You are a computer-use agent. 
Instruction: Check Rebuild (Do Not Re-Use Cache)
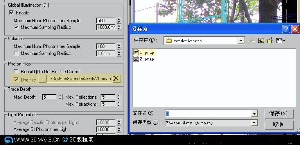click(16, 72)
